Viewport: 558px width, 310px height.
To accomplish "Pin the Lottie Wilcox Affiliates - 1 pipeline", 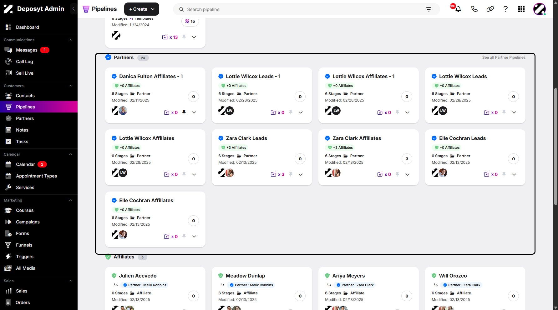I will (x=397, y=112).
